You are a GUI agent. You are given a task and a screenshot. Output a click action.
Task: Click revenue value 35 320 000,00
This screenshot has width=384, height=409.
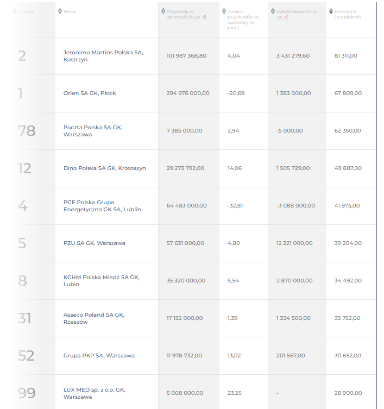click(186, 281)
